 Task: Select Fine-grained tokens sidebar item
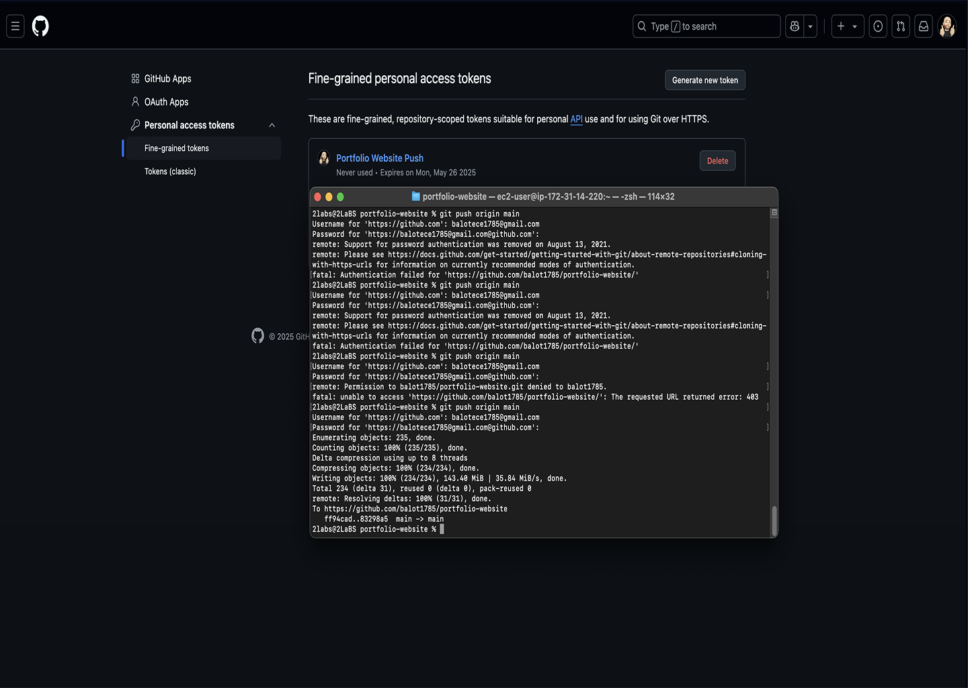(176, 148)
